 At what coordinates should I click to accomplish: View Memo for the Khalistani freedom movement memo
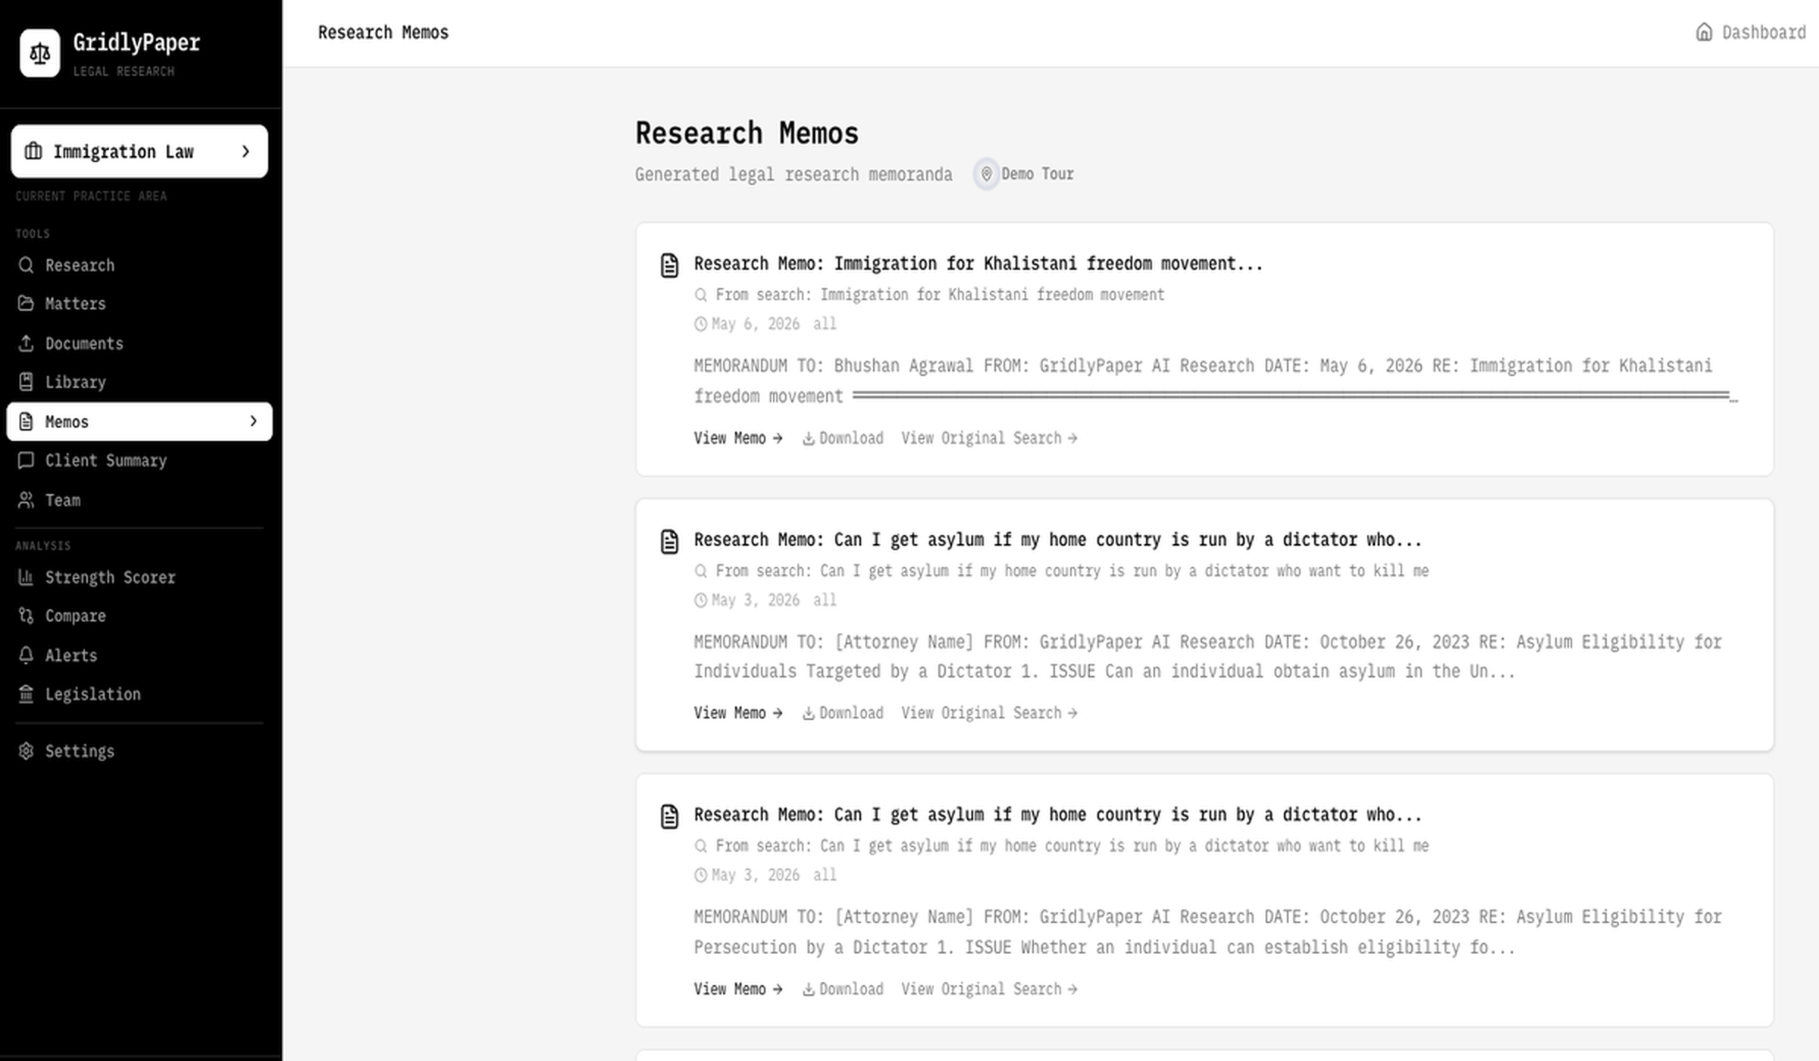(737, 438)
